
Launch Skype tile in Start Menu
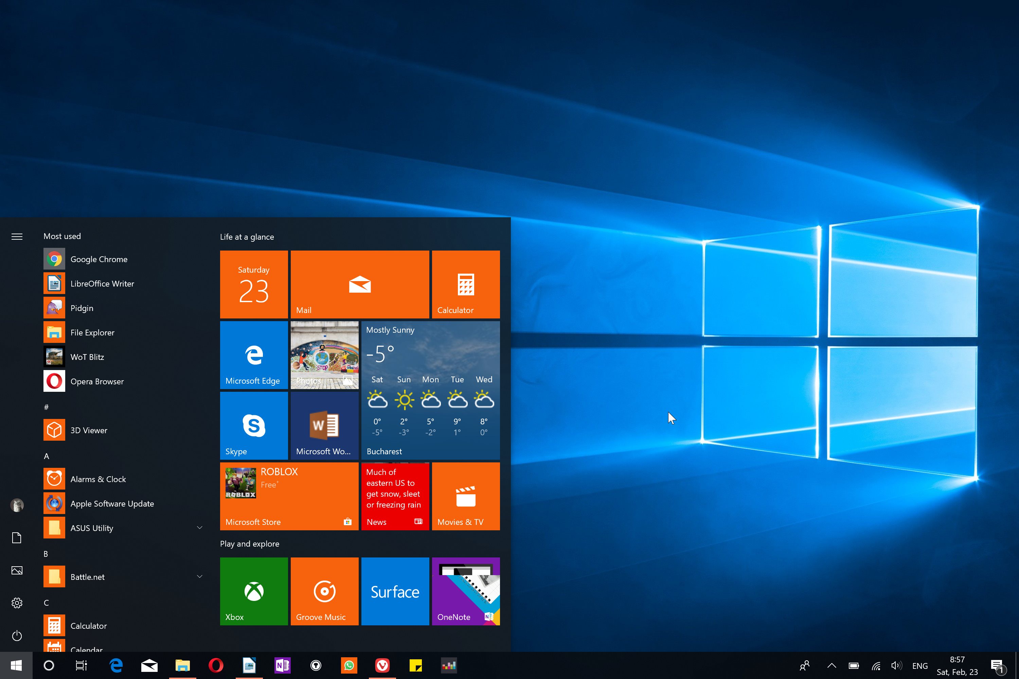[253, 425]
